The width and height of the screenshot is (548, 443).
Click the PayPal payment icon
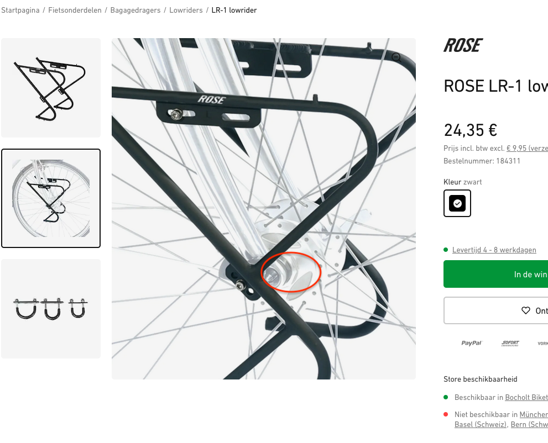click(x=472, y=343)
